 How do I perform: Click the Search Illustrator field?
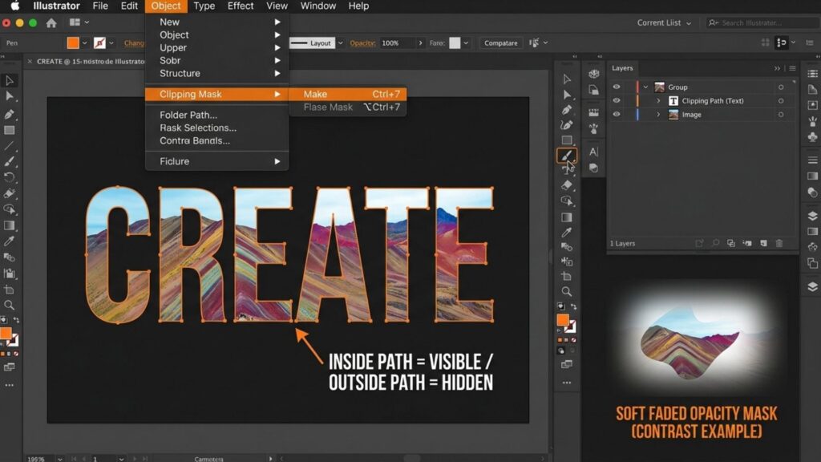[x=762, y=22]
